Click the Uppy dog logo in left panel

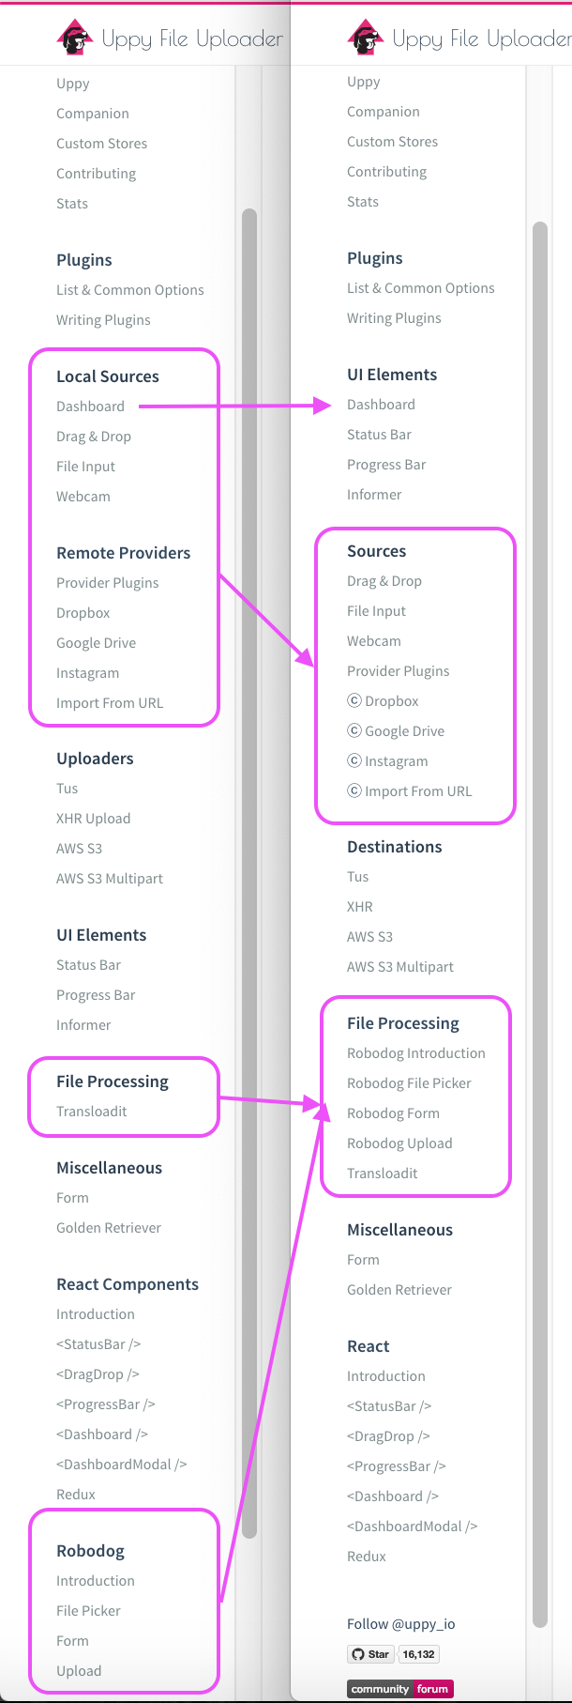75,38
